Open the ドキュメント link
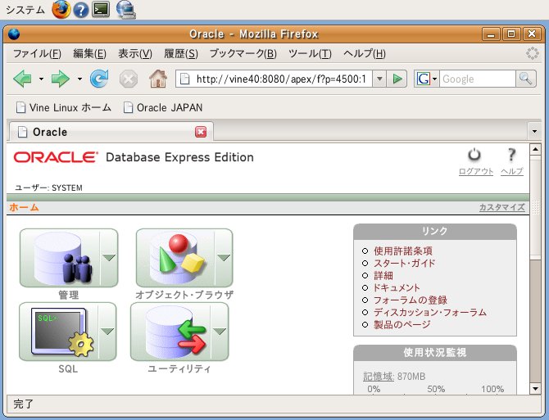The image size is (549, 420). click(x=397, y=288)
